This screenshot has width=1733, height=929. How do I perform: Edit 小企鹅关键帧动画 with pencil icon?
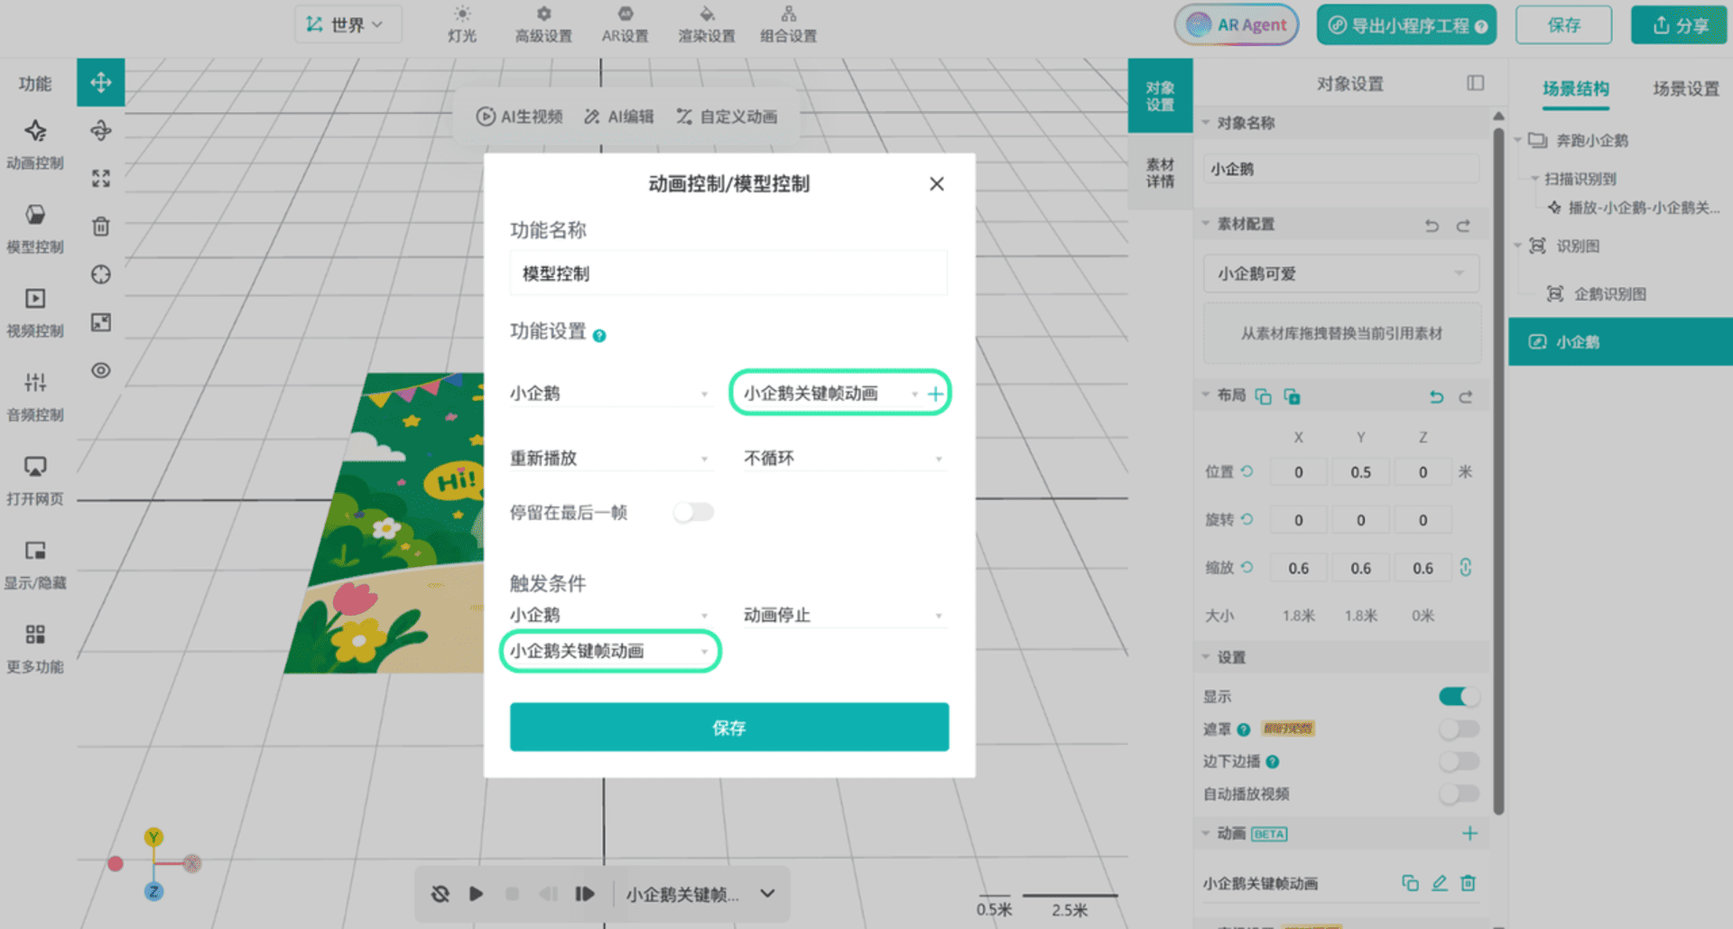(1440, 883)
